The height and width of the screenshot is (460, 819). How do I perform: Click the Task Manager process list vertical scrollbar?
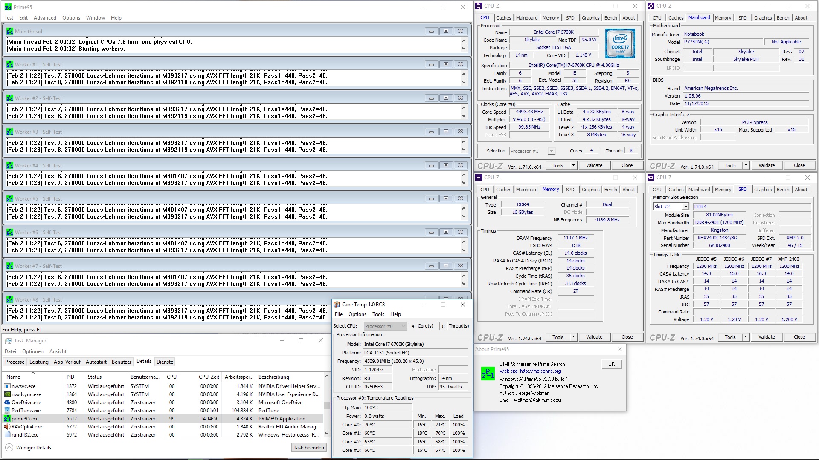point(327,405)
